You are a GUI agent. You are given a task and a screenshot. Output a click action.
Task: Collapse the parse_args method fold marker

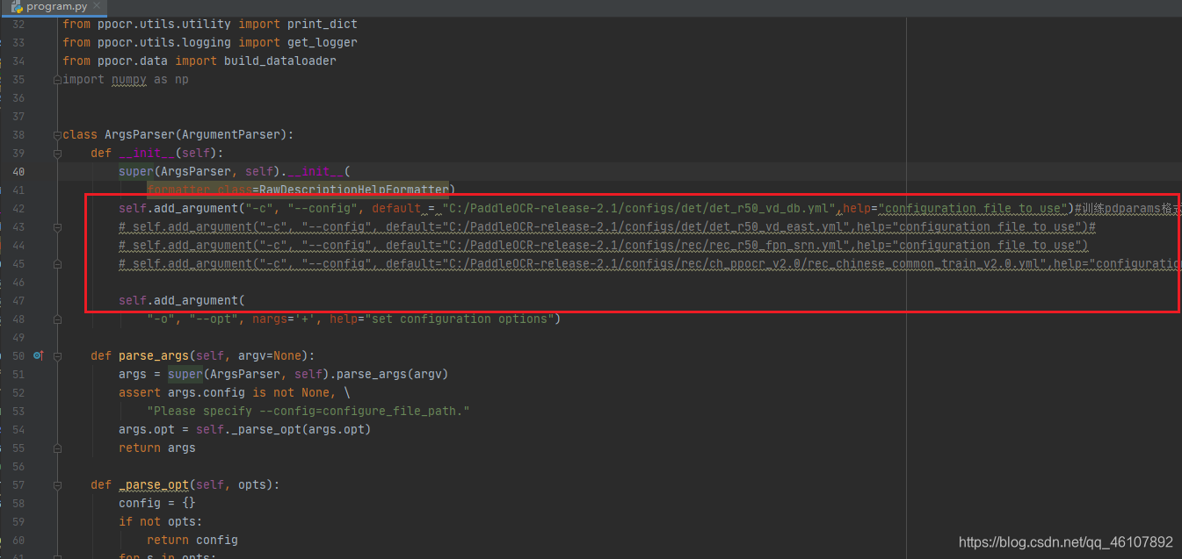click(x=56, y=355)
